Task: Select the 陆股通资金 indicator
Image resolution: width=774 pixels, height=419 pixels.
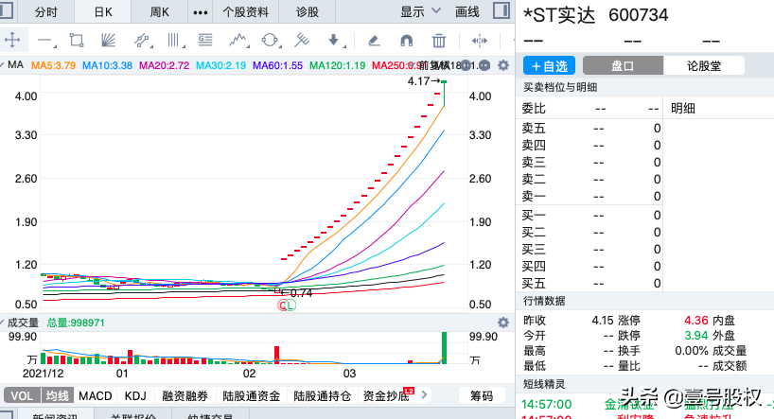Action: (252, 395)
